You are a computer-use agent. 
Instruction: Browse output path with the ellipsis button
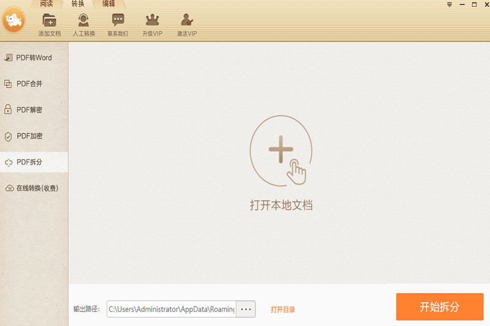tap(246, 309)
